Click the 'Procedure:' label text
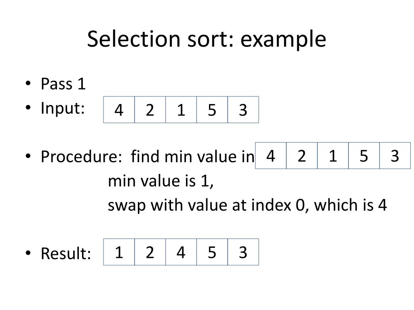The width and height of the screenshot is (414, 310). pyautogui.click(x=81, y=157)
